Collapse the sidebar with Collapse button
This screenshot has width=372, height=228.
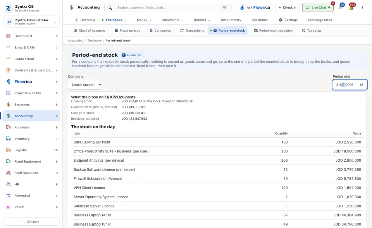(x=31, y=221)
